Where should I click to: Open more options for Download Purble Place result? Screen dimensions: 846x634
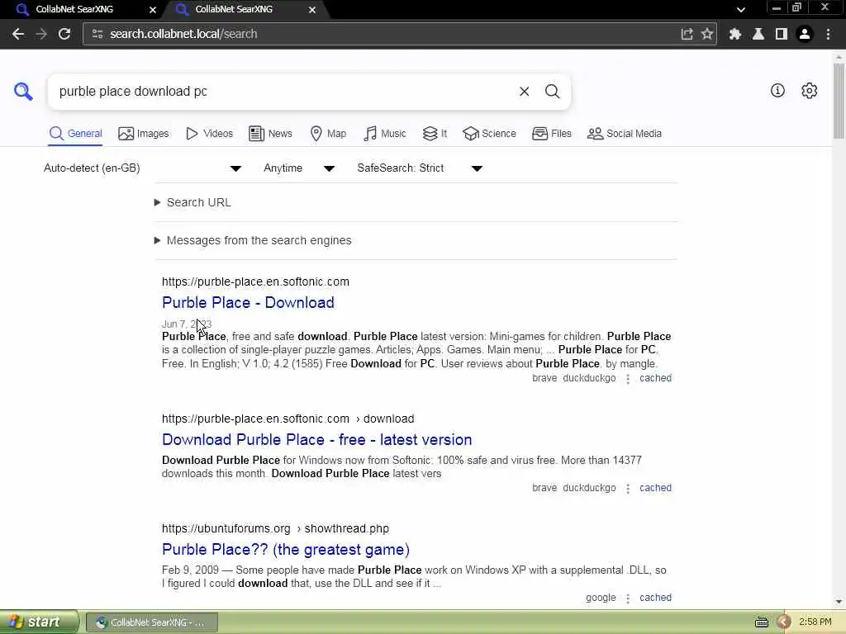[x=628, y=489]
